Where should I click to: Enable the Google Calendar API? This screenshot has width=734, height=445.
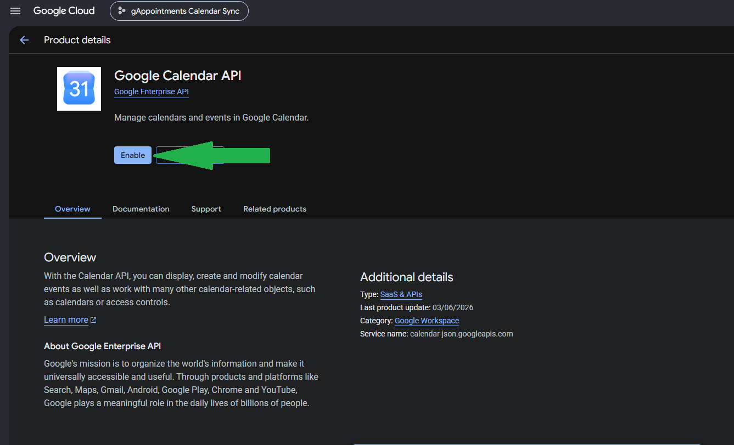[133, 155]
